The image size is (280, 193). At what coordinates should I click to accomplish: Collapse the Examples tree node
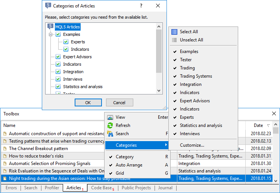coord(50,34)
